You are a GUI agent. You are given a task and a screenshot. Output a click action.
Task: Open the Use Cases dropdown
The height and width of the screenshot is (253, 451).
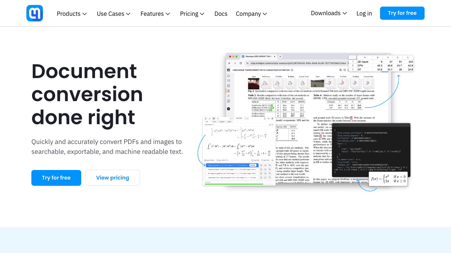click(114, 14)
